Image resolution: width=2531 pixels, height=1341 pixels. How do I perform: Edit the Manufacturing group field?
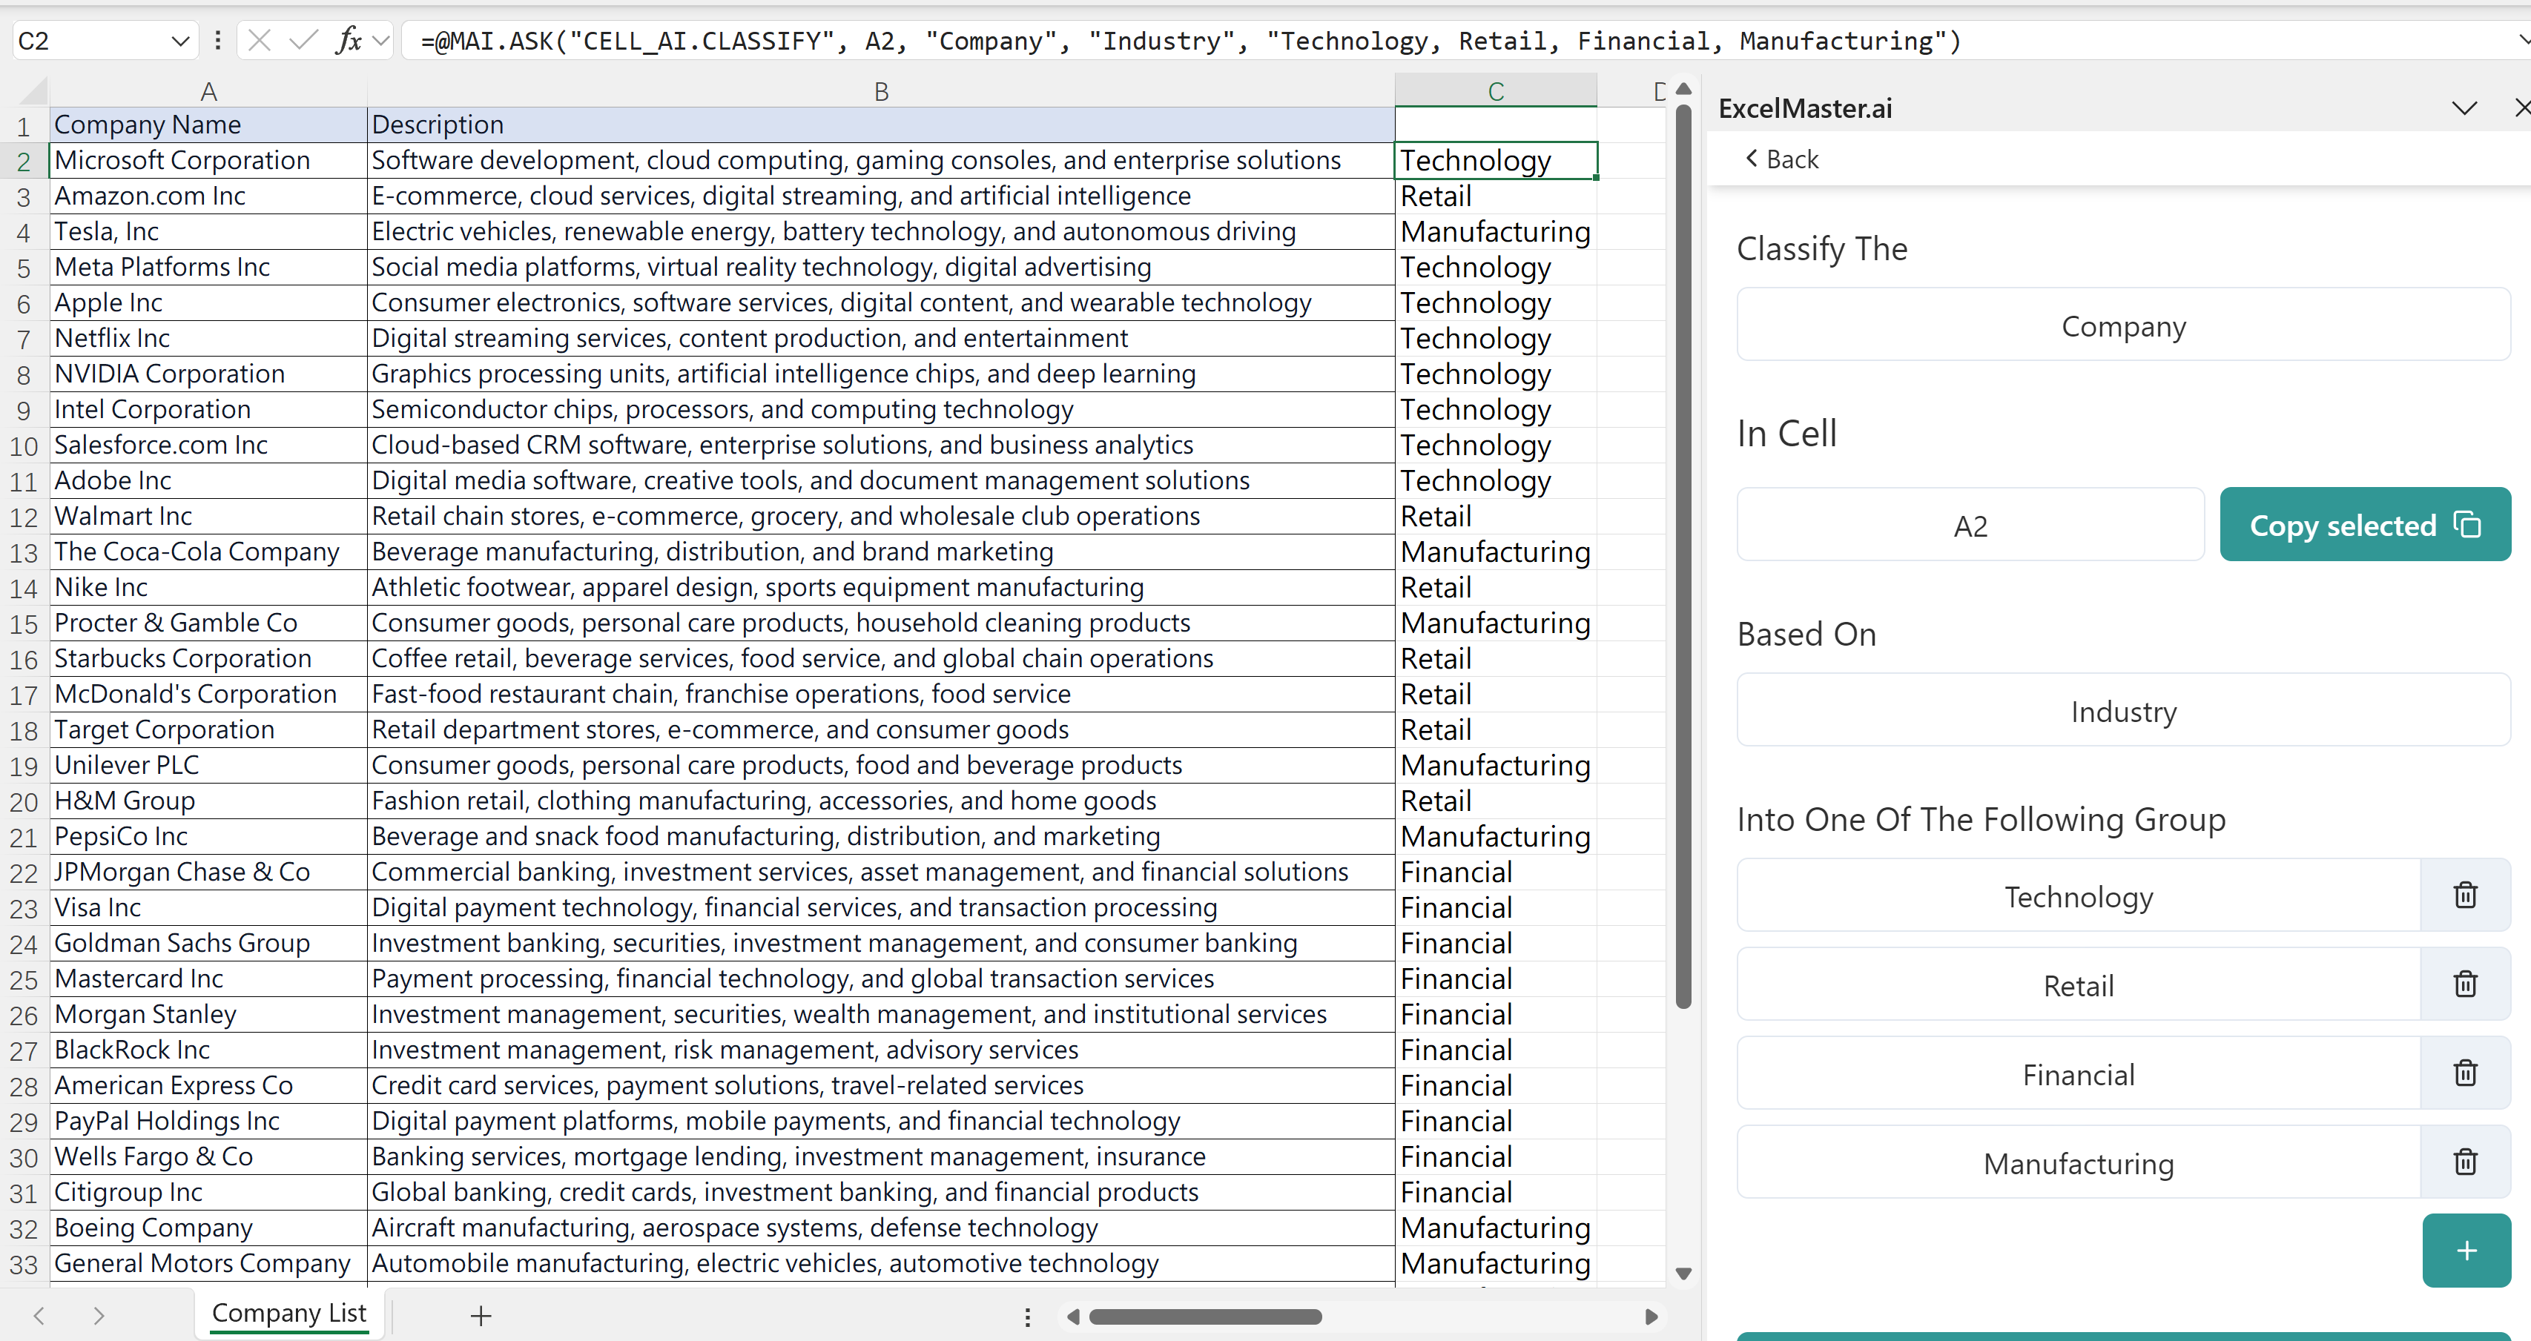pos(2079,1162)
